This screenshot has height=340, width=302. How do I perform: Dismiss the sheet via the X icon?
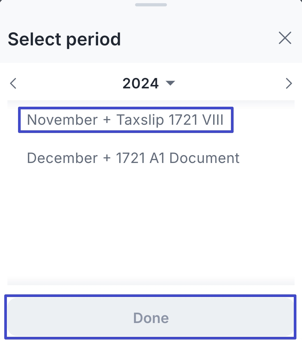click(285, 38)
